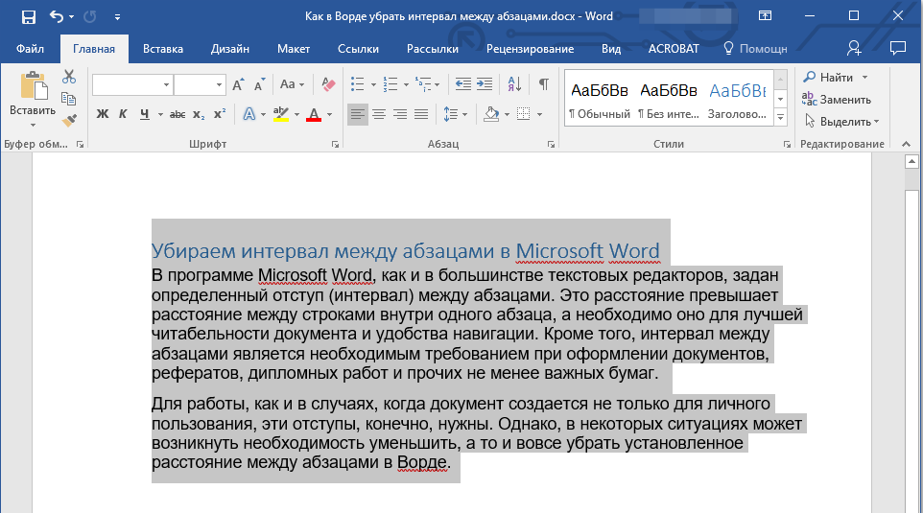The height and width of the screenshot is (513, 923).
Task: Apply the Обычный style
Action: click(599, 101)
